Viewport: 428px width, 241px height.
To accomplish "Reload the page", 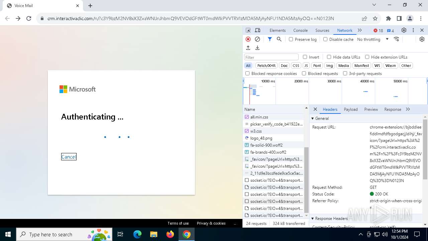I will click(29, 18).
